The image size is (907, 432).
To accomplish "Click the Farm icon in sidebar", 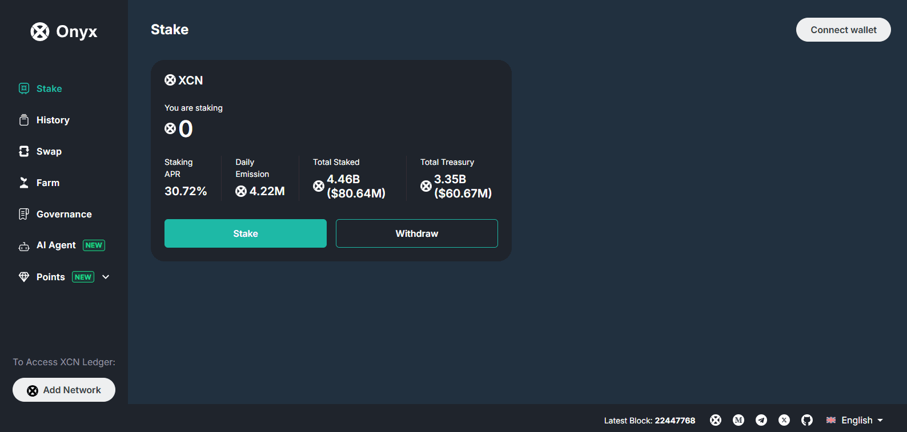I will point(24,183).
